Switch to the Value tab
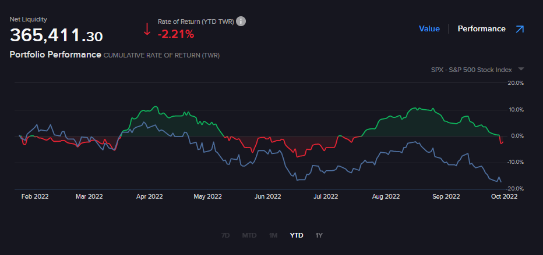 429,28
